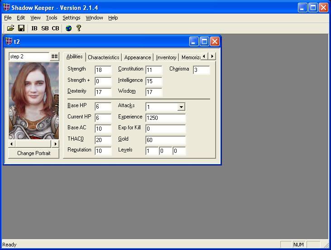Image resolution: width=331 pixels, height=250 pixels.
Task: Click the character portrait image
Action: [34, 100]
